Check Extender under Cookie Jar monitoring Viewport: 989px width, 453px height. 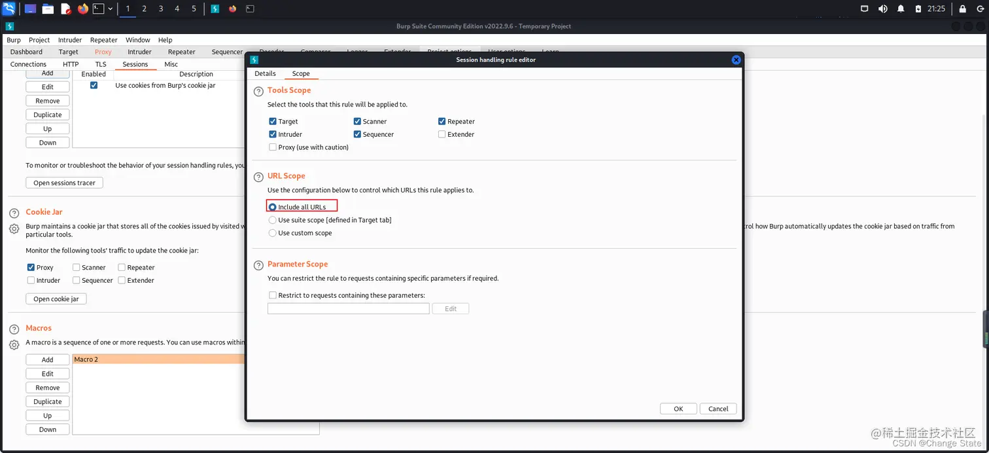point(122,280)
